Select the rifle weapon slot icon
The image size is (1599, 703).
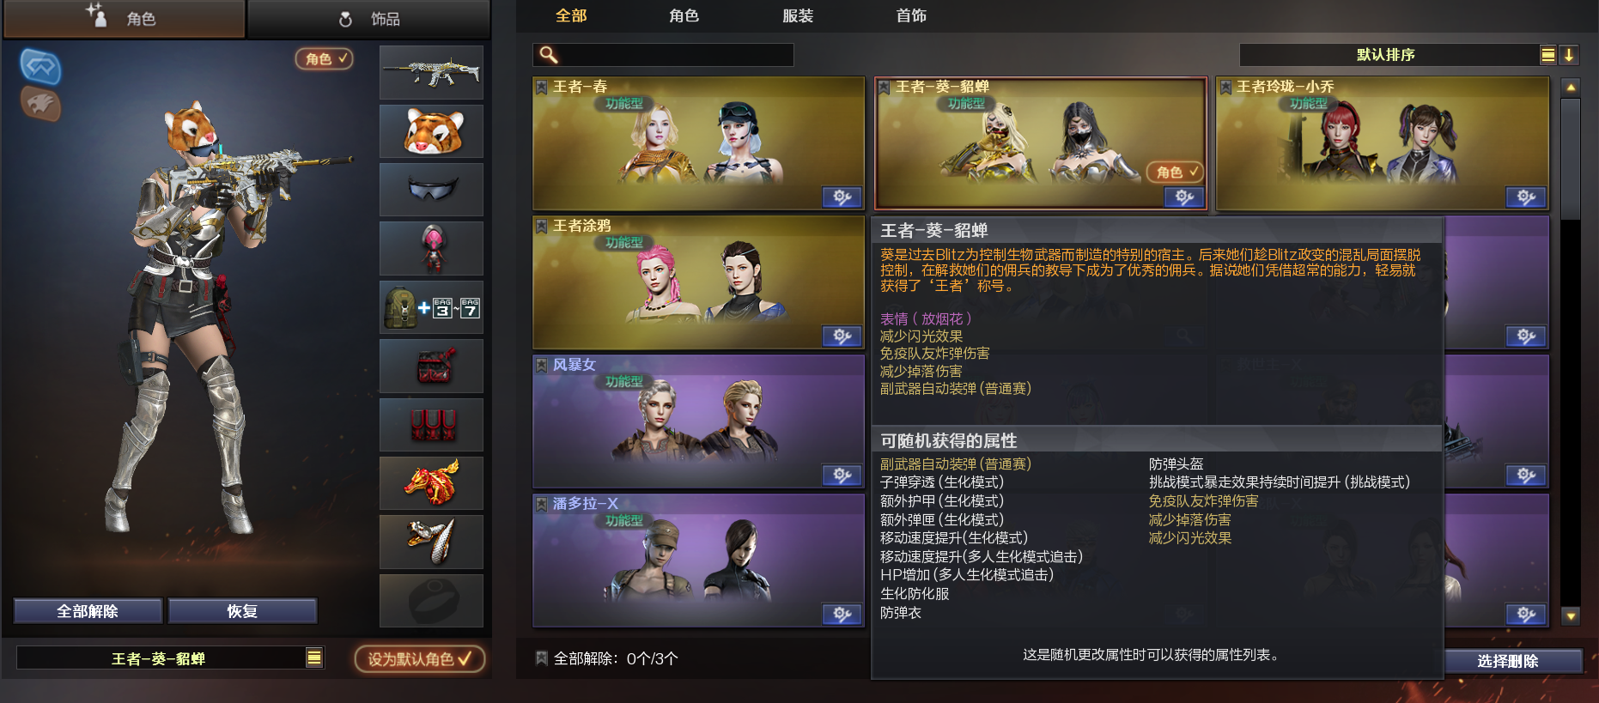pyautogui.click(x=431, y=73)
